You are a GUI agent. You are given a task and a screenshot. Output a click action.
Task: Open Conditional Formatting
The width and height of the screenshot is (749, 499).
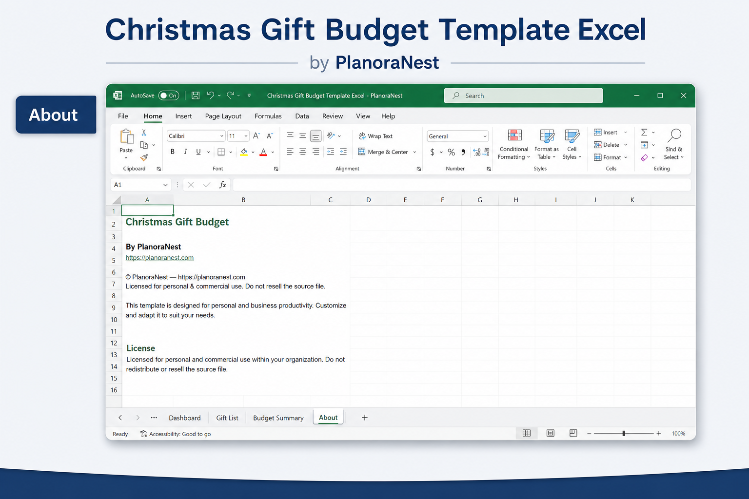click(x=514, y=144)
